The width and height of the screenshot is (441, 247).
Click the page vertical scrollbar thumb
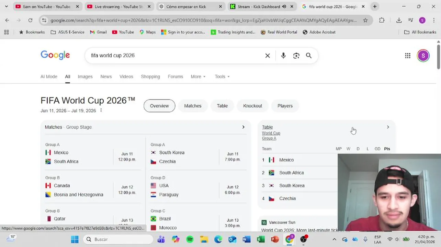pyautogui.click(x=438, y=57)
